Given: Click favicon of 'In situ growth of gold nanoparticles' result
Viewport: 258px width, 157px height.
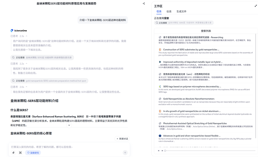Looking at the screenshot, I should pyautogui.click(x=160, y=111).
